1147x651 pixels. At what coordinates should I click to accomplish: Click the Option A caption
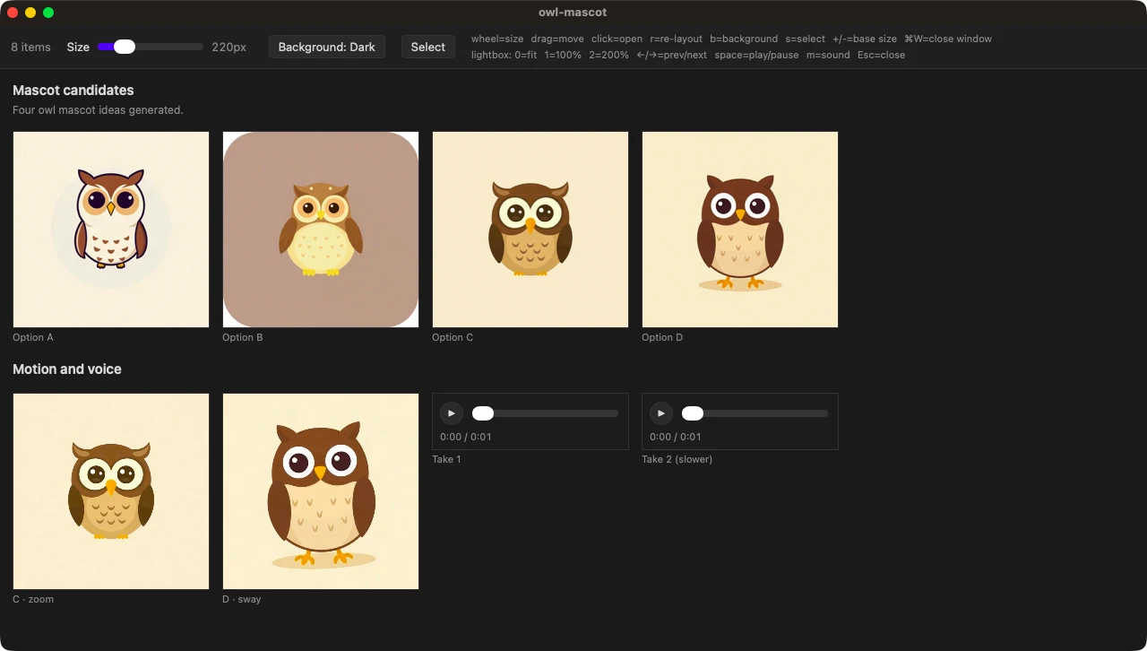click(x=33, y=337)
